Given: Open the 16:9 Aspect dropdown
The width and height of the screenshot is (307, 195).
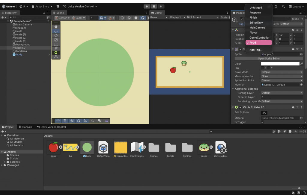Looking at the screenshot, I should pyautogui.click(x=202, y=17).
